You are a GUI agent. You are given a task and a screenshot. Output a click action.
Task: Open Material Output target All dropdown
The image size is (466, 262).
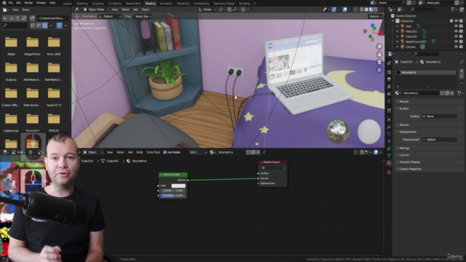(273, 168)
